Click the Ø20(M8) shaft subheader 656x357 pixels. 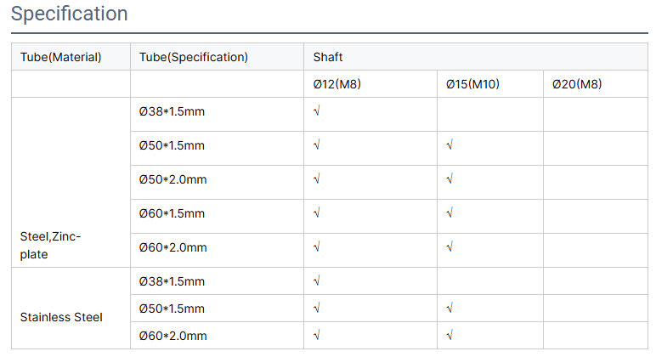(577, 84)
